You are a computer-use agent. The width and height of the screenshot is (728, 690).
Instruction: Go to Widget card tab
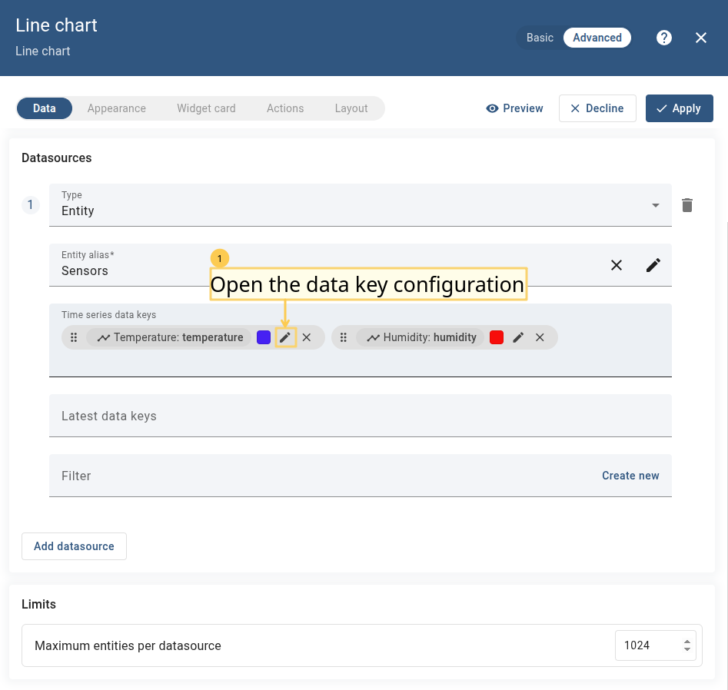[206, 108]
